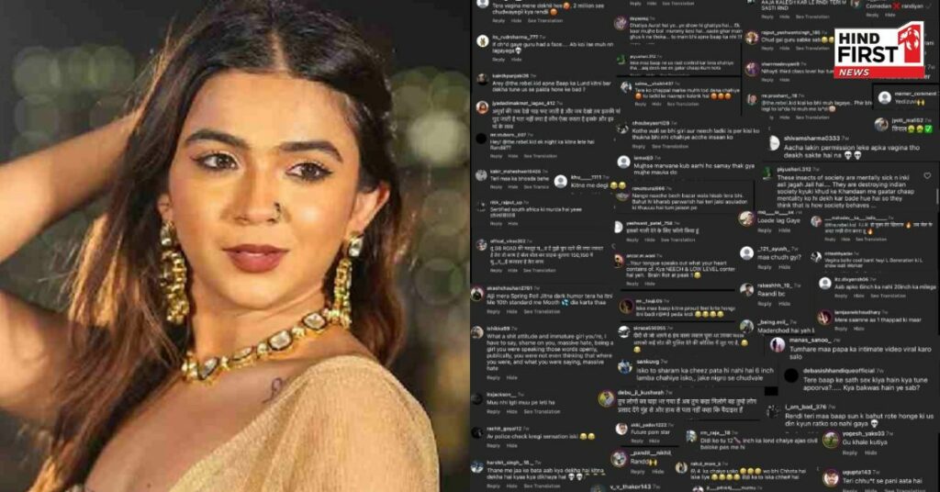Reply to ishikka69's comment
The height and width of the screenshot is (492, 940).
click(493, 378)
